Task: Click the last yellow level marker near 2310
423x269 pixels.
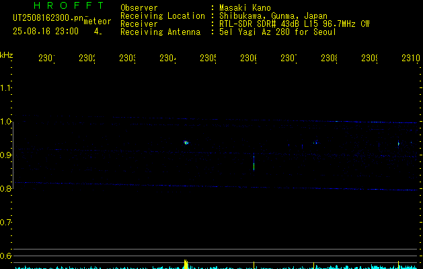Action: pos(398,265)
